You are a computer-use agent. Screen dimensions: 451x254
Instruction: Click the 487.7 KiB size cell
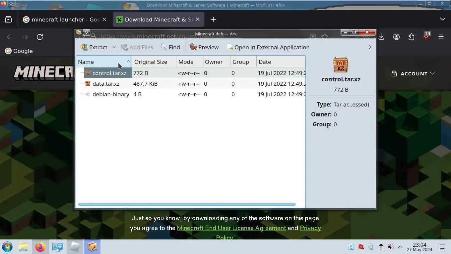pos(146,84)
